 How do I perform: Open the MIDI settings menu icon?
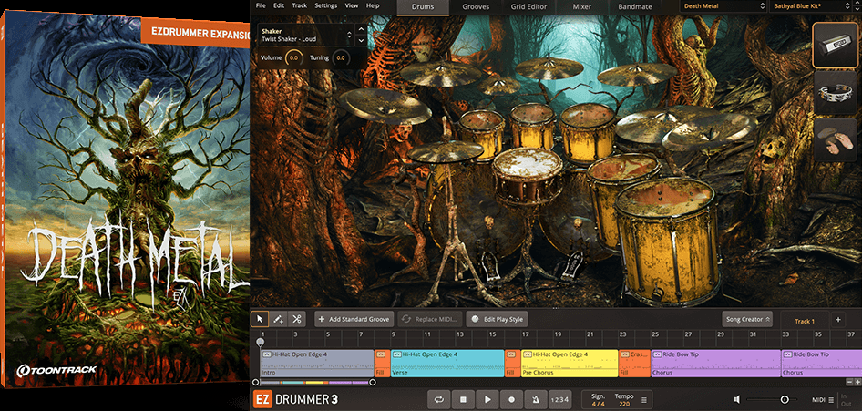tap(831, 399)
